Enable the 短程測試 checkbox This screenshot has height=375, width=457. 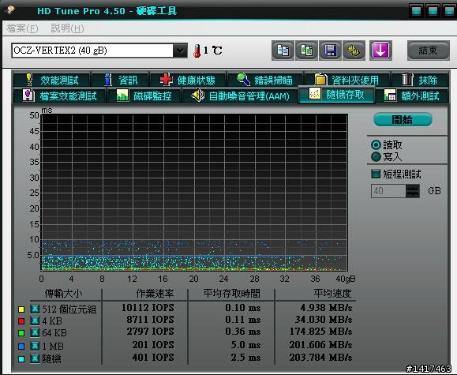[376, 174]
